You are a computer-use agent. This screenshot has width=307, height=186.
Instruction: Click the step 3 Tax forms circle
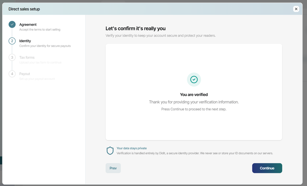pos(12,57)
